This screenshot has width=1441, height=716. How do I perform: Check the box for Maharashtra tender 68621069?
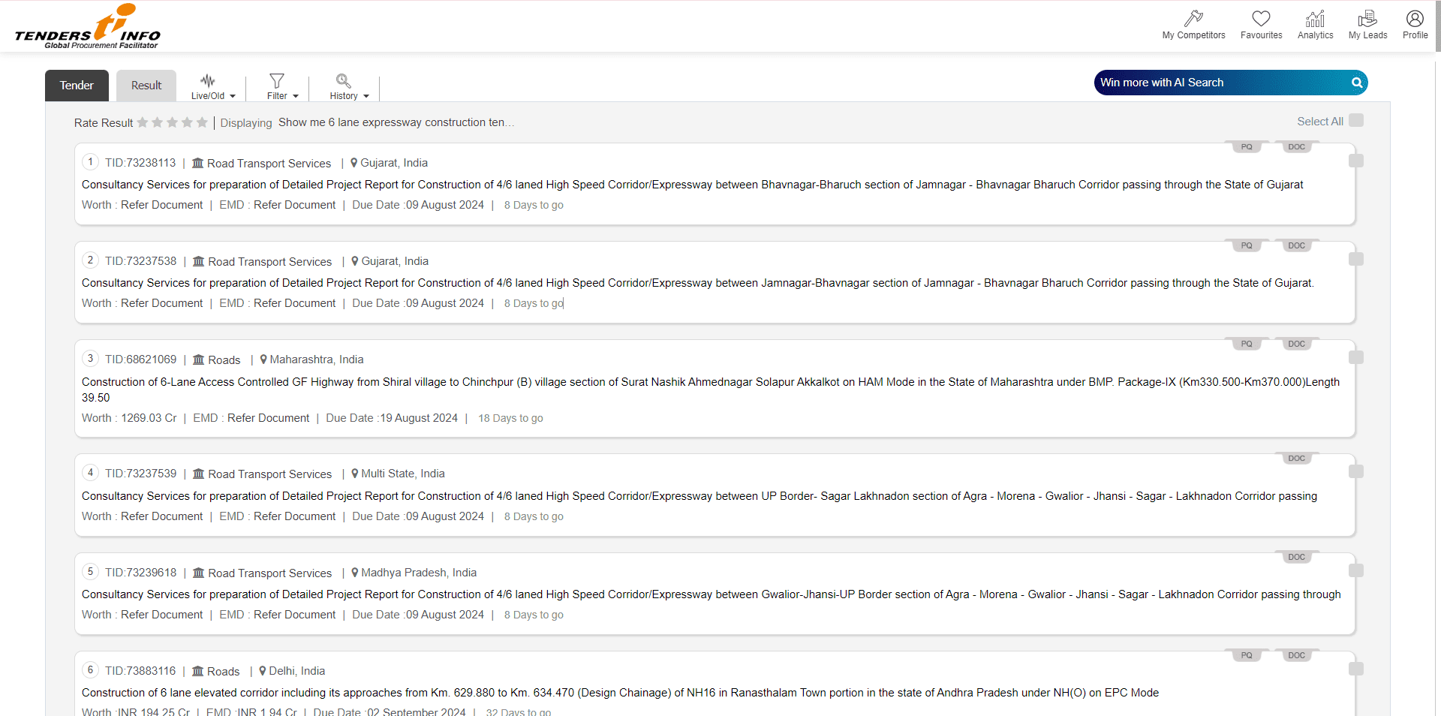(x=1356, y=358)
